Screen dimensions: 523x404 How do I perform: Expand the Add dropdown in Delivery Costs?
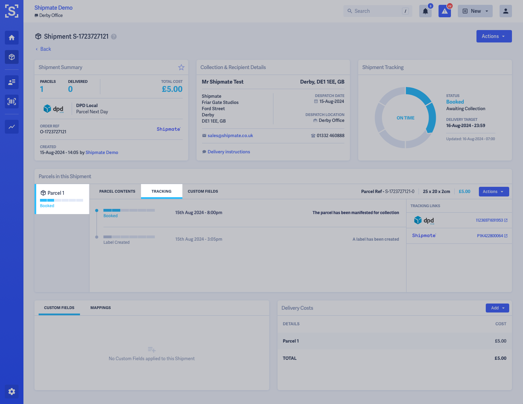tap(497, 308)
